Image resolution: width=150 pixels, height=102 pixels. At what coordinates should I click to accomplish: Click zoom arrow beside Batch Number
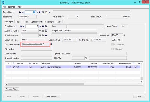[49, 12]
